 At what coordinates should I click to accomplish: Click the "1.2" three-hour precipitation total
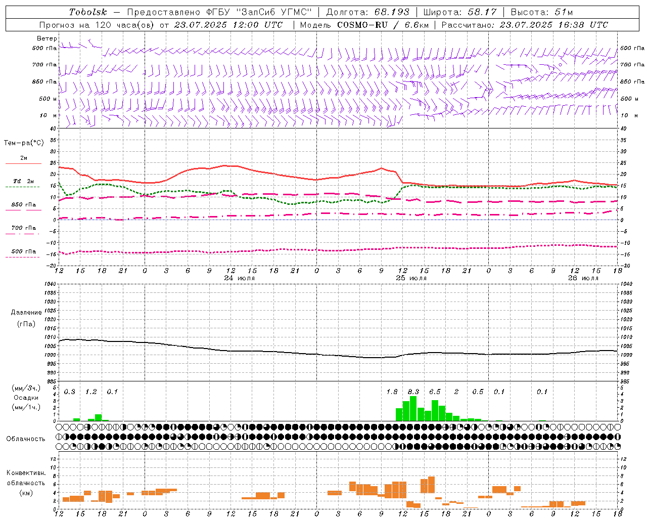91,392
